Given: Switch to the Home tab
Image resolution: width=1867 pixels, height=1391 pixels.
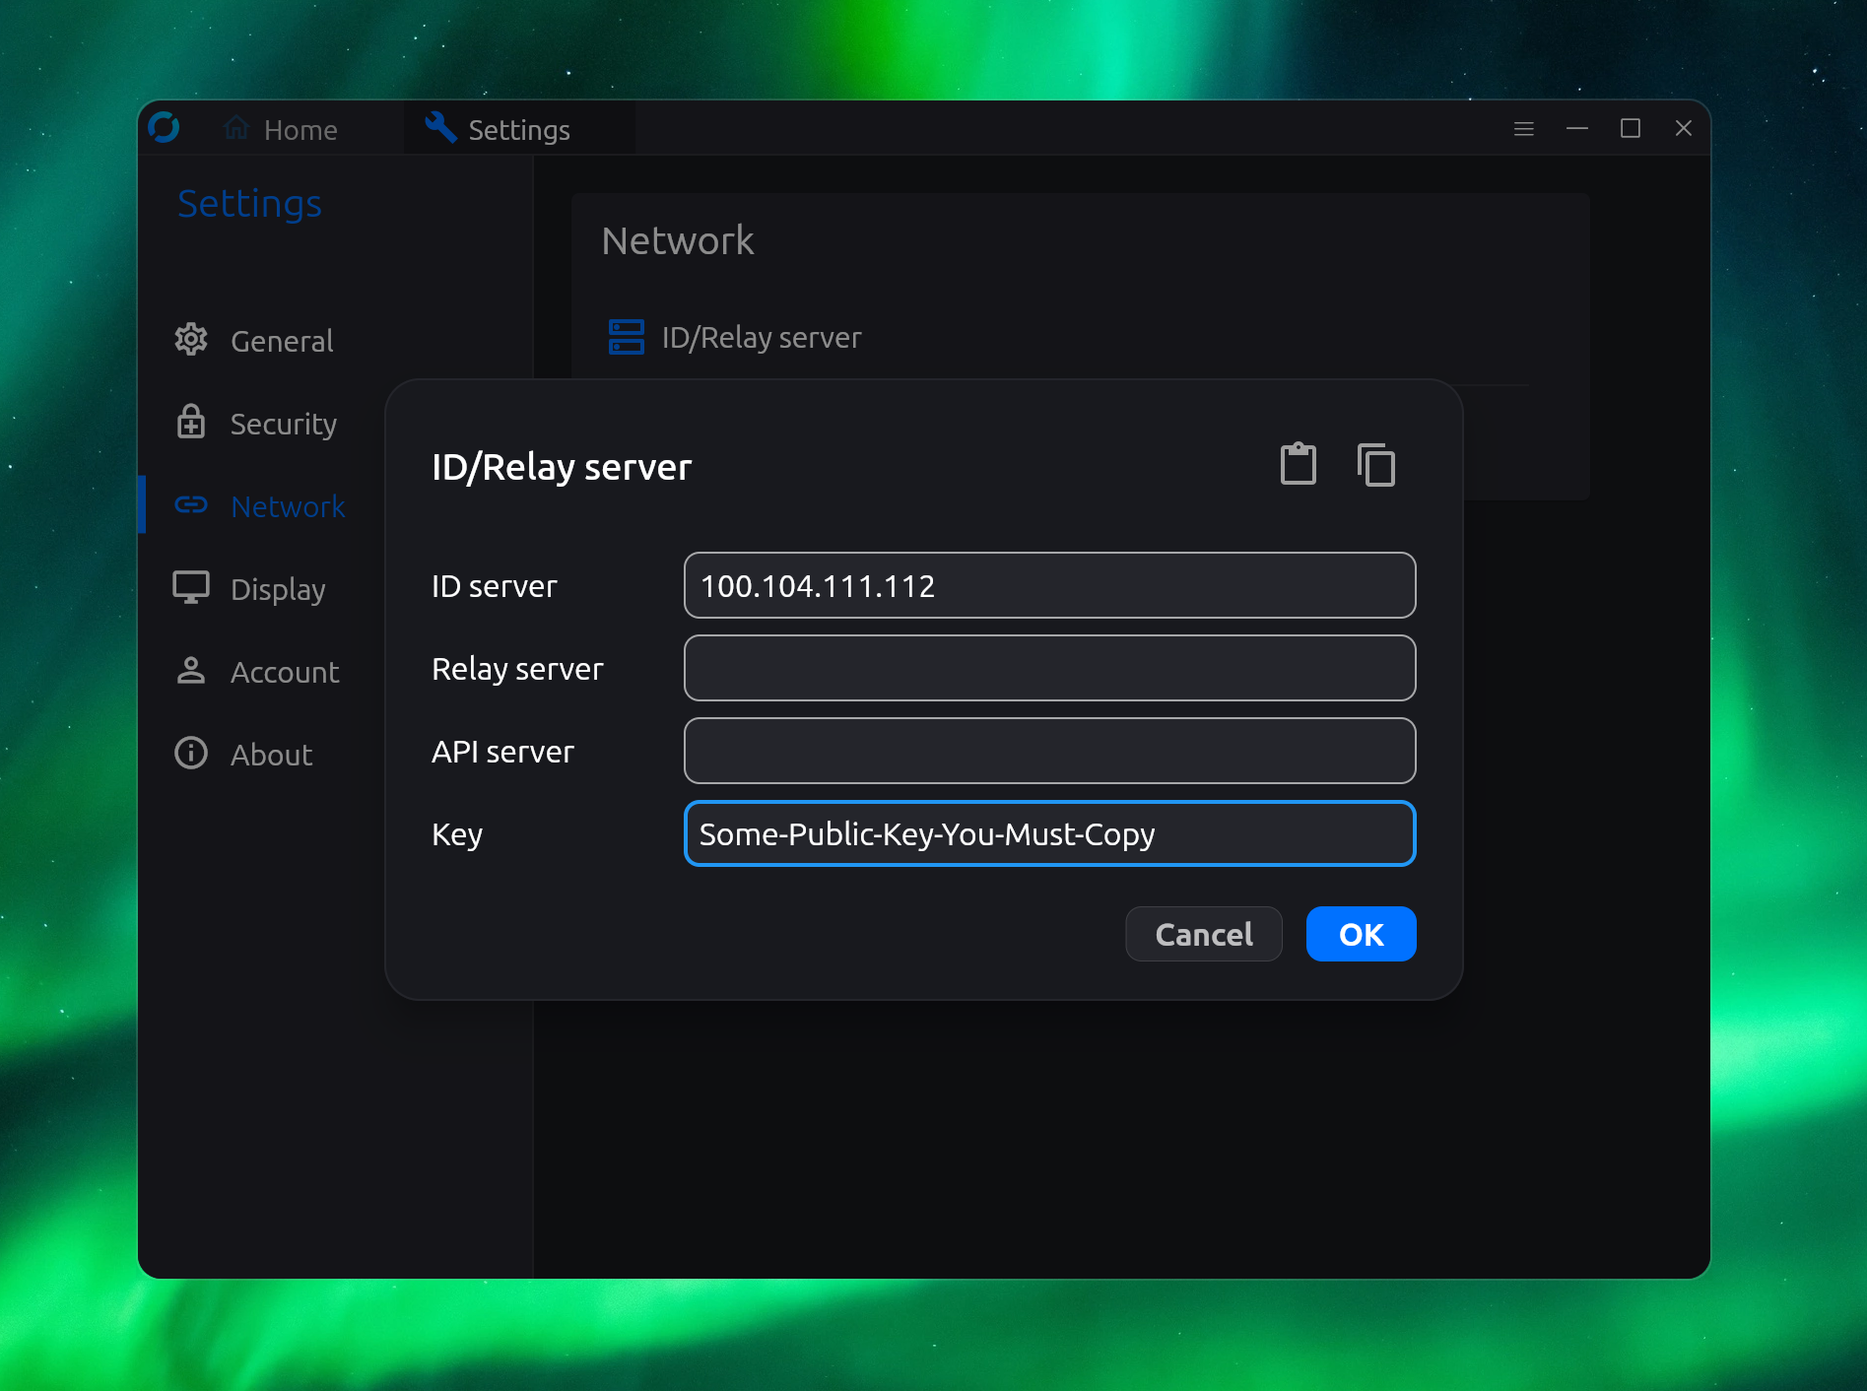Looking at the screenshot, I should (x=282, y=129).
